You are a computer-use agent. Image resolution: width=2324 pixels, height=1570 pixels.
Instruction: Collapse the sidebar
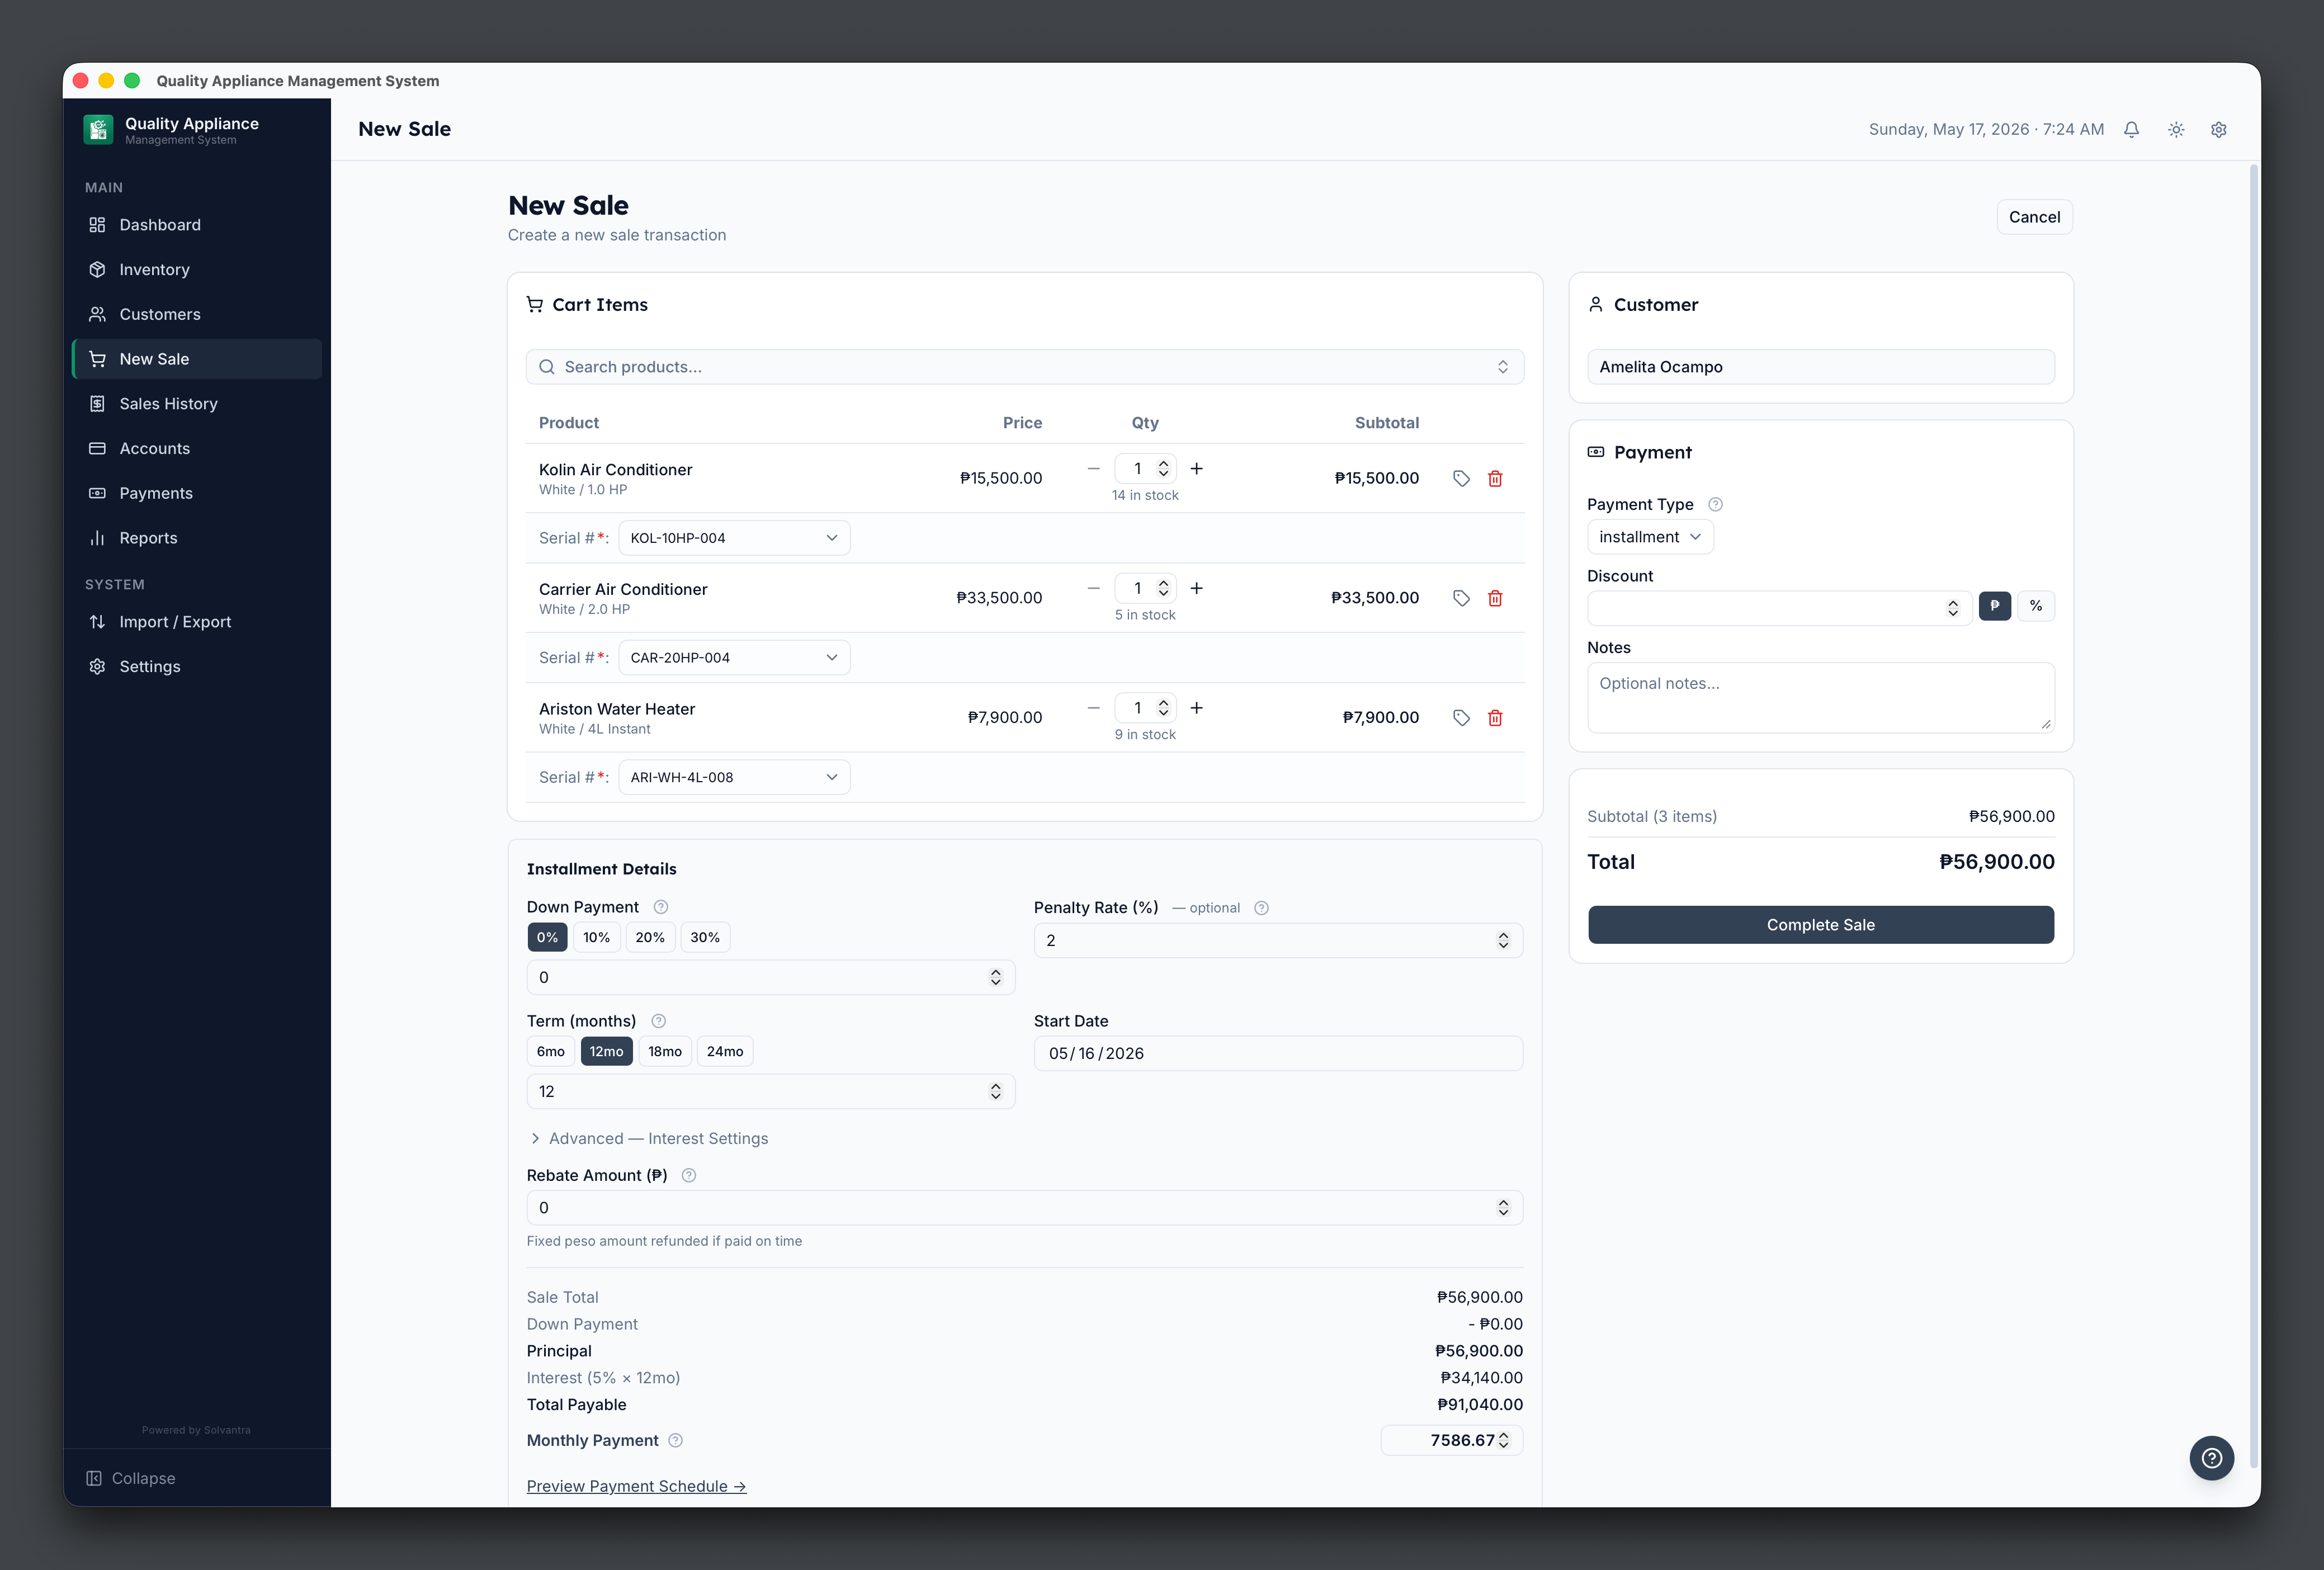tap(131, 1478)
